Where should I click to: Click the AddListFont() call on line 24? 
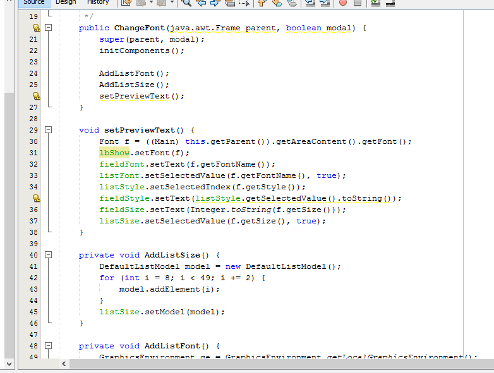click(134, 74)
